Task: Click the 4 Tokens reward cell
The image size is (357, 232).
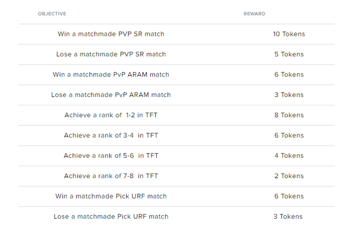Action: click(289, 156)
